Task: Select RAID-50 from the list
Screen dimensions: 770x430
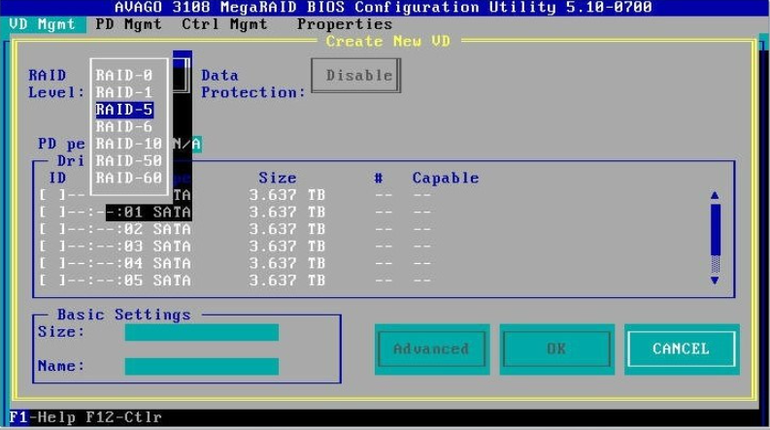Action: [x=129, y=160]
